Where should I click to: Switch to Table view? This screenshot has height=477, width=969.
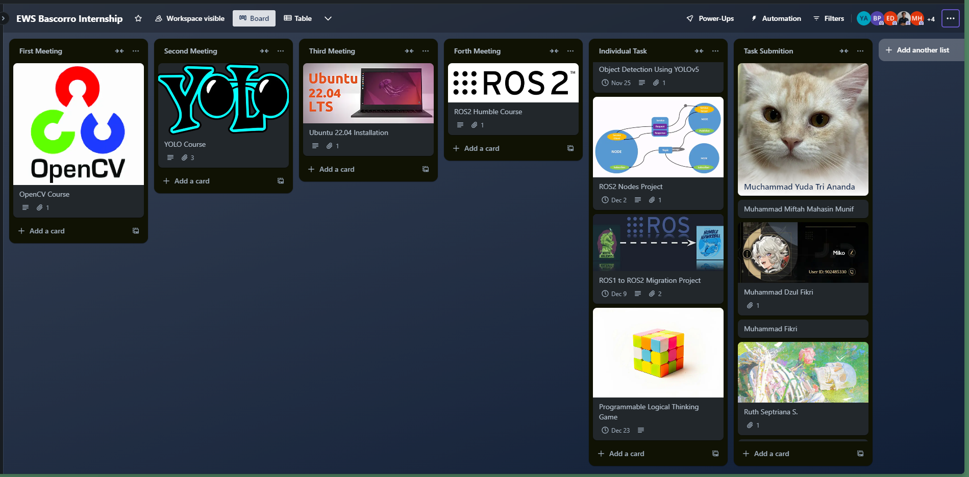(x=298, y=18)
